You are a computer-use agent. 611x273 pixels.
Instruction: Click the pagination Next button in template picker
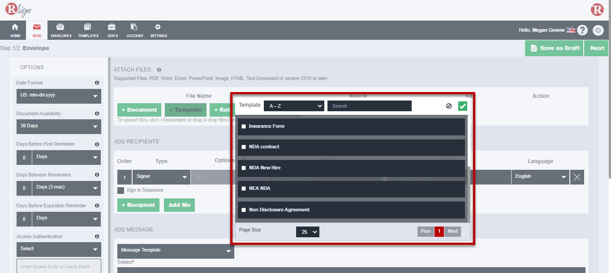(452, 231)
